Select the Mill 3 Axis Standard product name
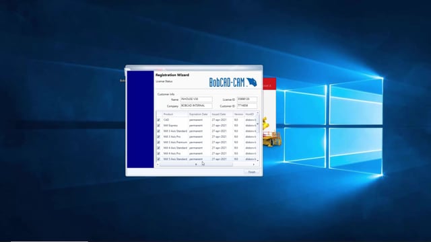 pos(175,131)
